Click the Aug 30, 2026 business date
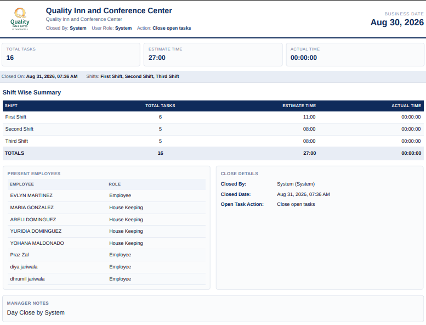 pyautogui.click(x=397, y=23)
